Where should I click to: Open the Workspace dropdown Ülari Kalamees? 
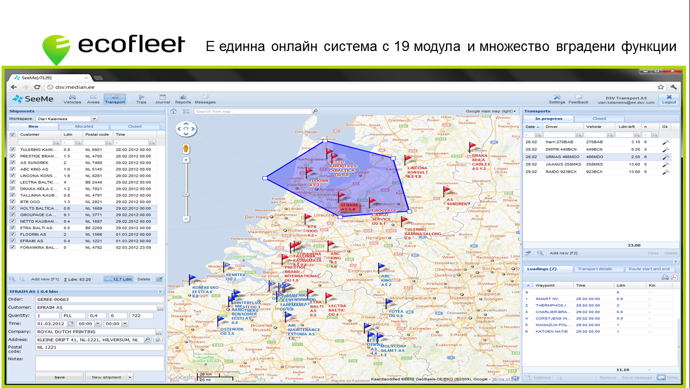click(94, 119)
